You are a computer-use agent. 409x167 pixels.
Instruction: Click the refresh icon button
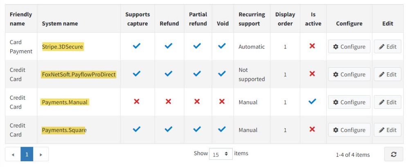393,154
